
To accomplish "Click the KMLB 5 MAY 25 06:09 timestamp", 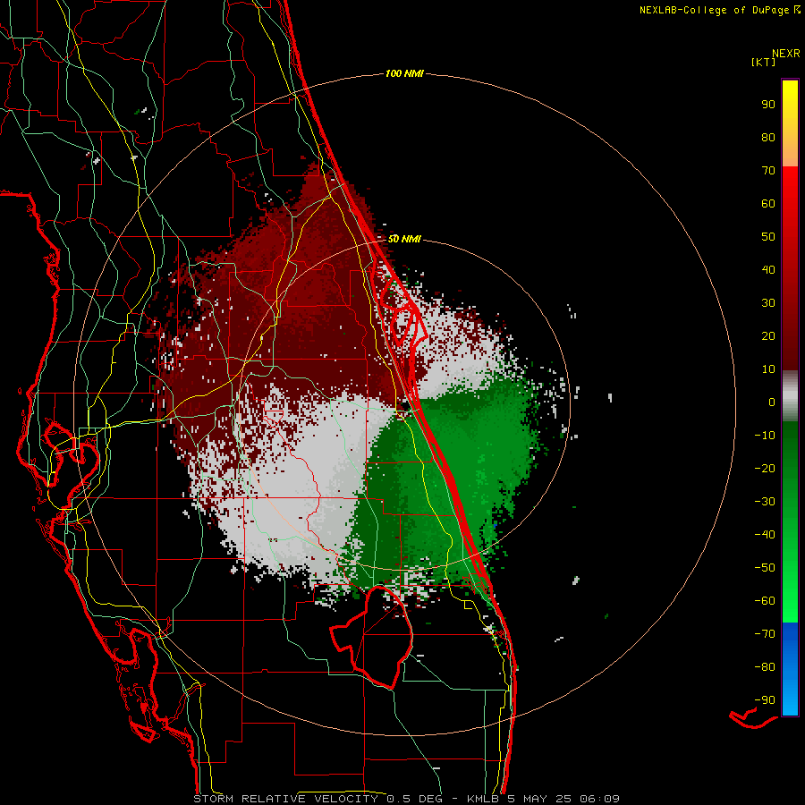I will pyautogui.click(x=543, y=799).
